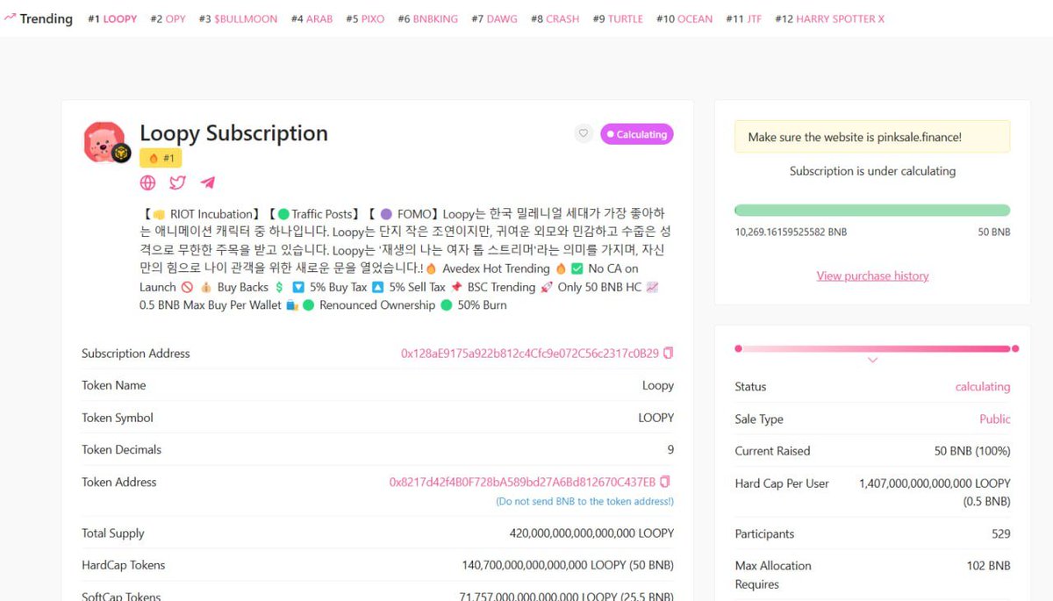Viewport: 1053px width, 601px height.
Task: Open the Telegram paper plane icon
Action: point(207,182)
